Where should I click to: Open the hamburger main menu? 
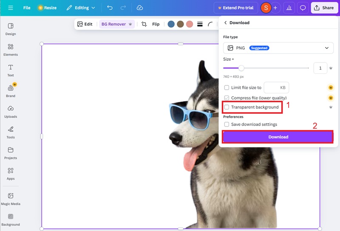click(x=11, y=8)
